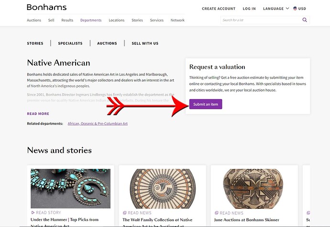Open African, Oceanic & Pre-Columbian Art link

98,124
